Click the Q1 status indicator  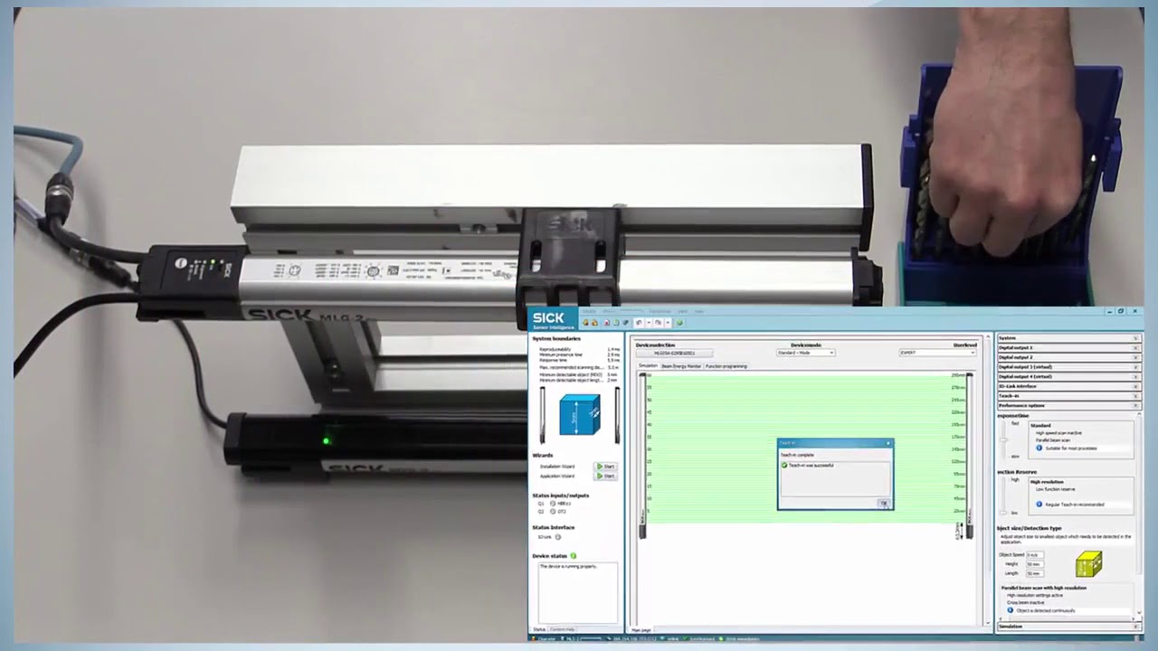(x=553, y=504)
